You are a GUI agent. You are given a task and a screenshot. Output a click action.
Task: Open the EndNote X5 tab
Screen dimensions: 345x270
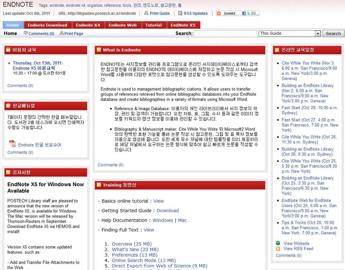[x=183, y=25]
